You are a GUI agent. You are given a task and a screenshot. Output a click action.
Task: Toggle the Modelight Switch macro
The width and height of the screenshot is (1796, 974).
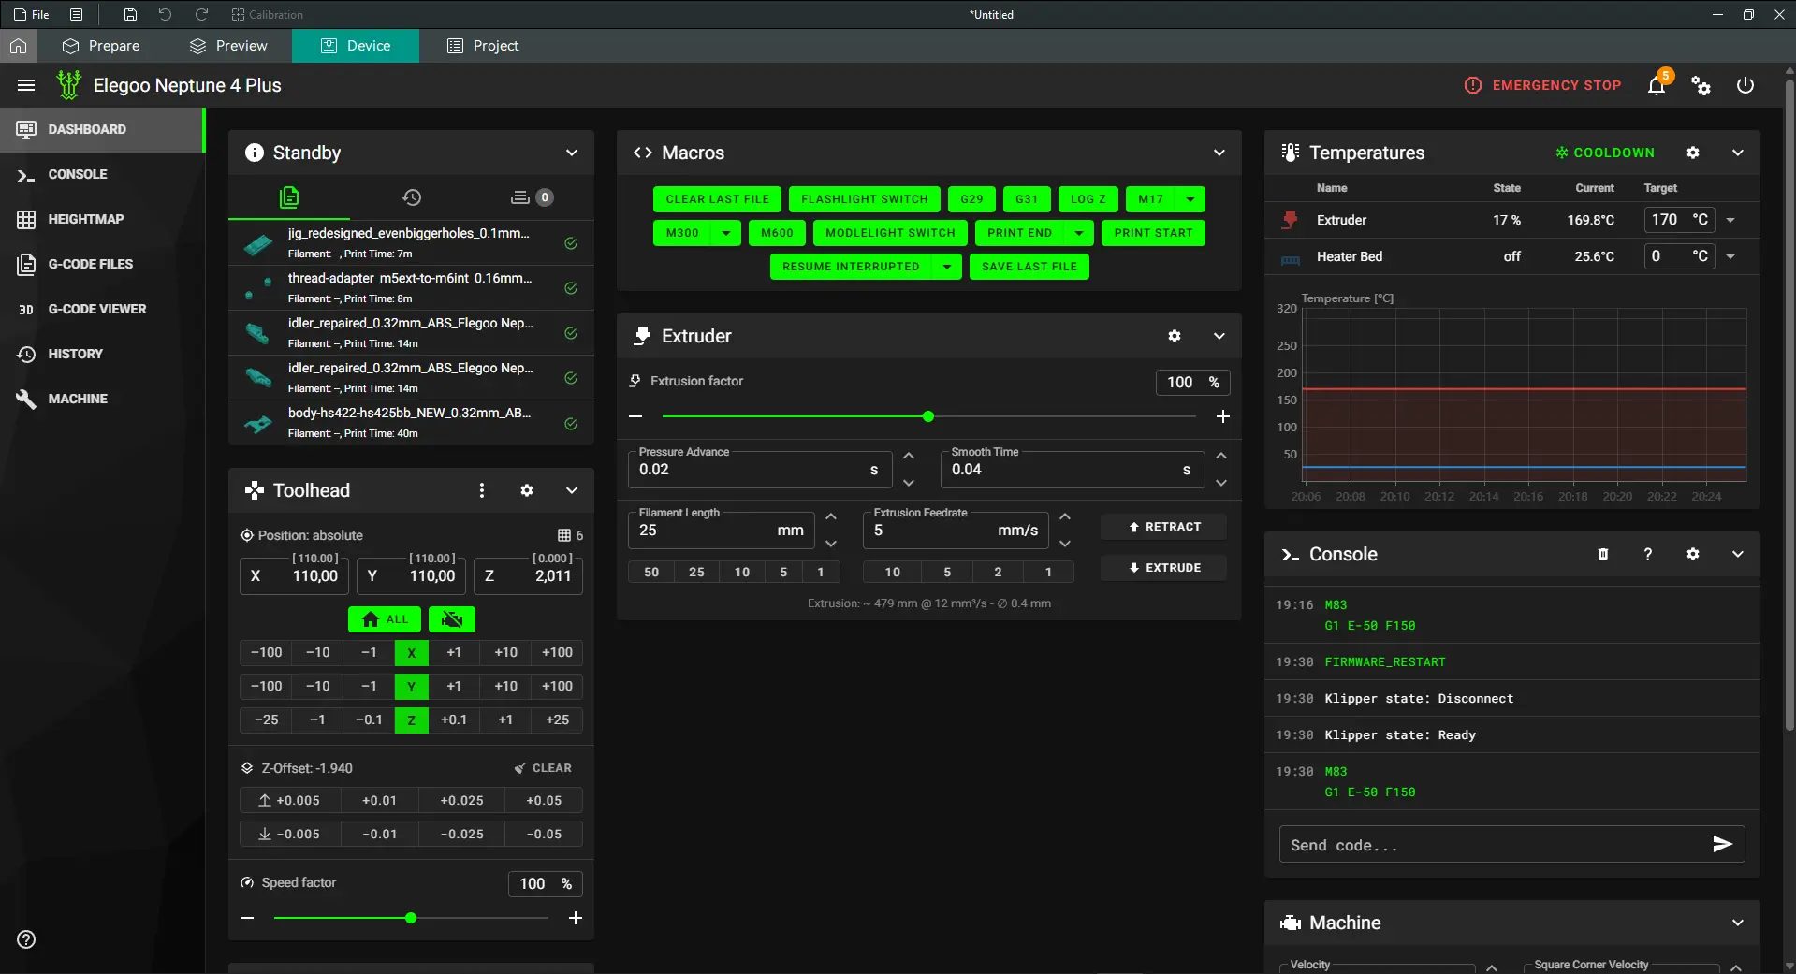coord(890,233)
